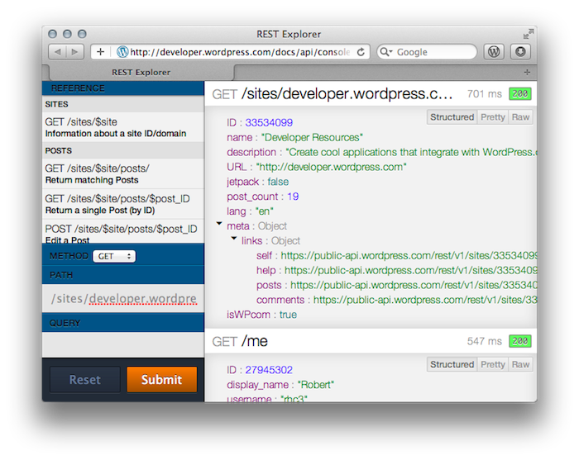The image size is (579, 460).
Task: Click the WordPress extension toolbar button
Action: 494,52
